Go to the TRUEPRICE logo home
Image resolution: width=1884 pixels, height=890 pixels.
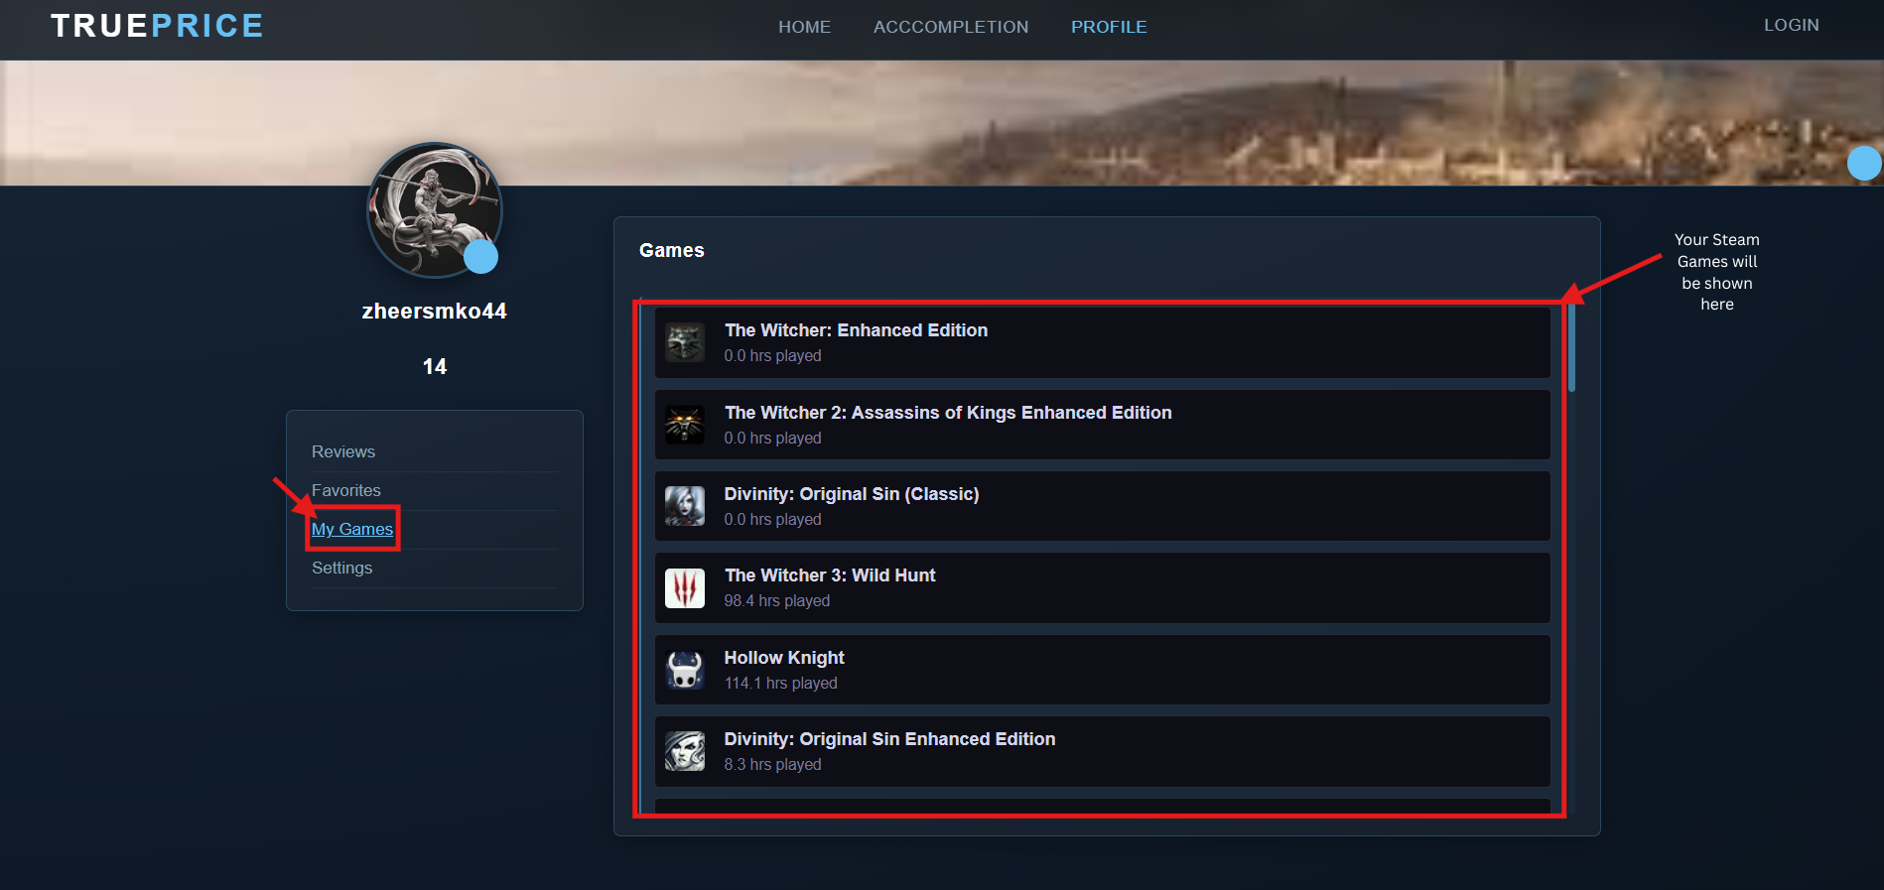tap(157, 26)
